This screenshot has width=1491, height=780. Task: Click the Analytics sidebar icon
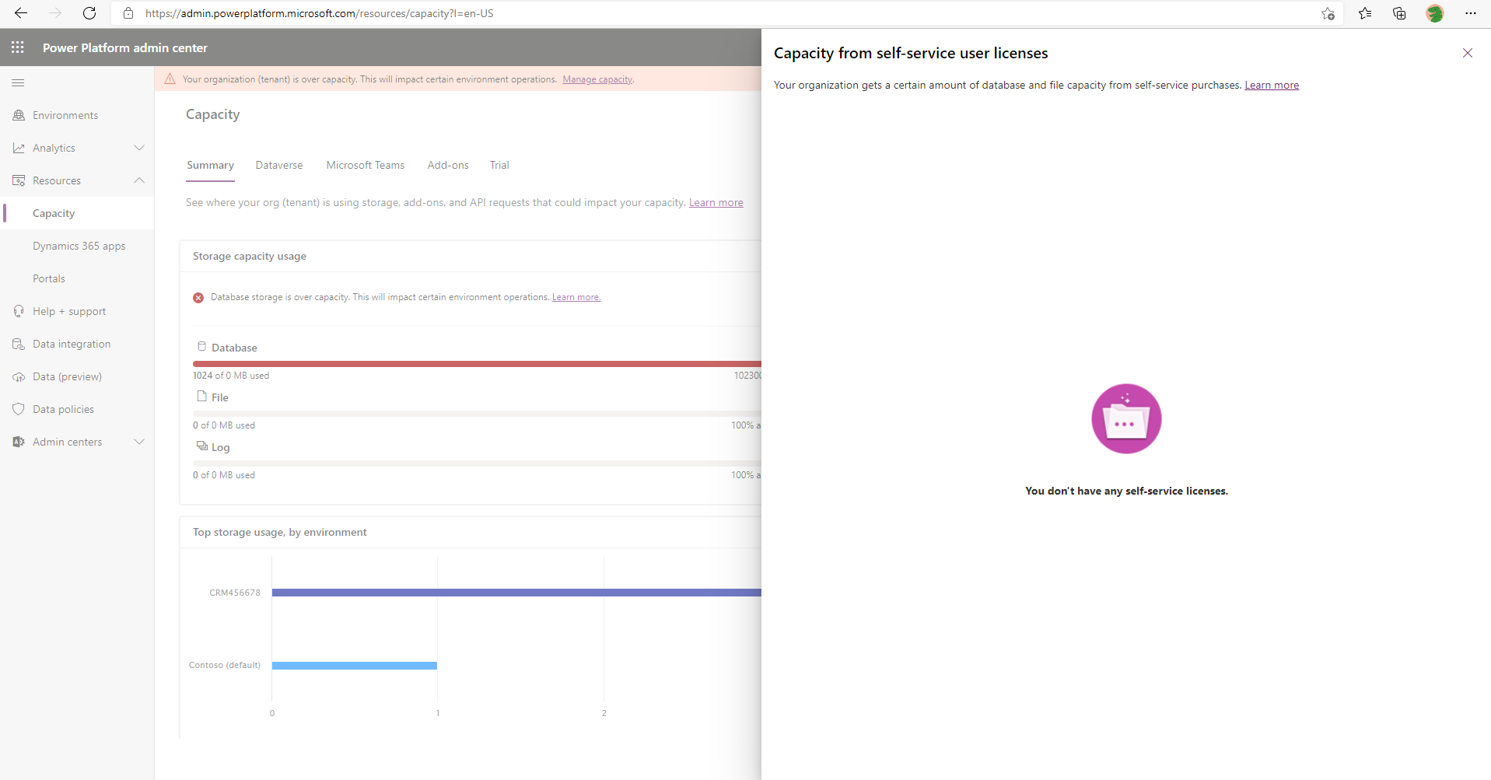point(18,147)
